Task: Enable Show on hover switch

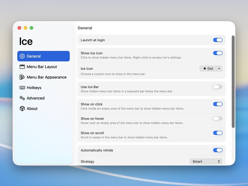Action: point(218,118)
